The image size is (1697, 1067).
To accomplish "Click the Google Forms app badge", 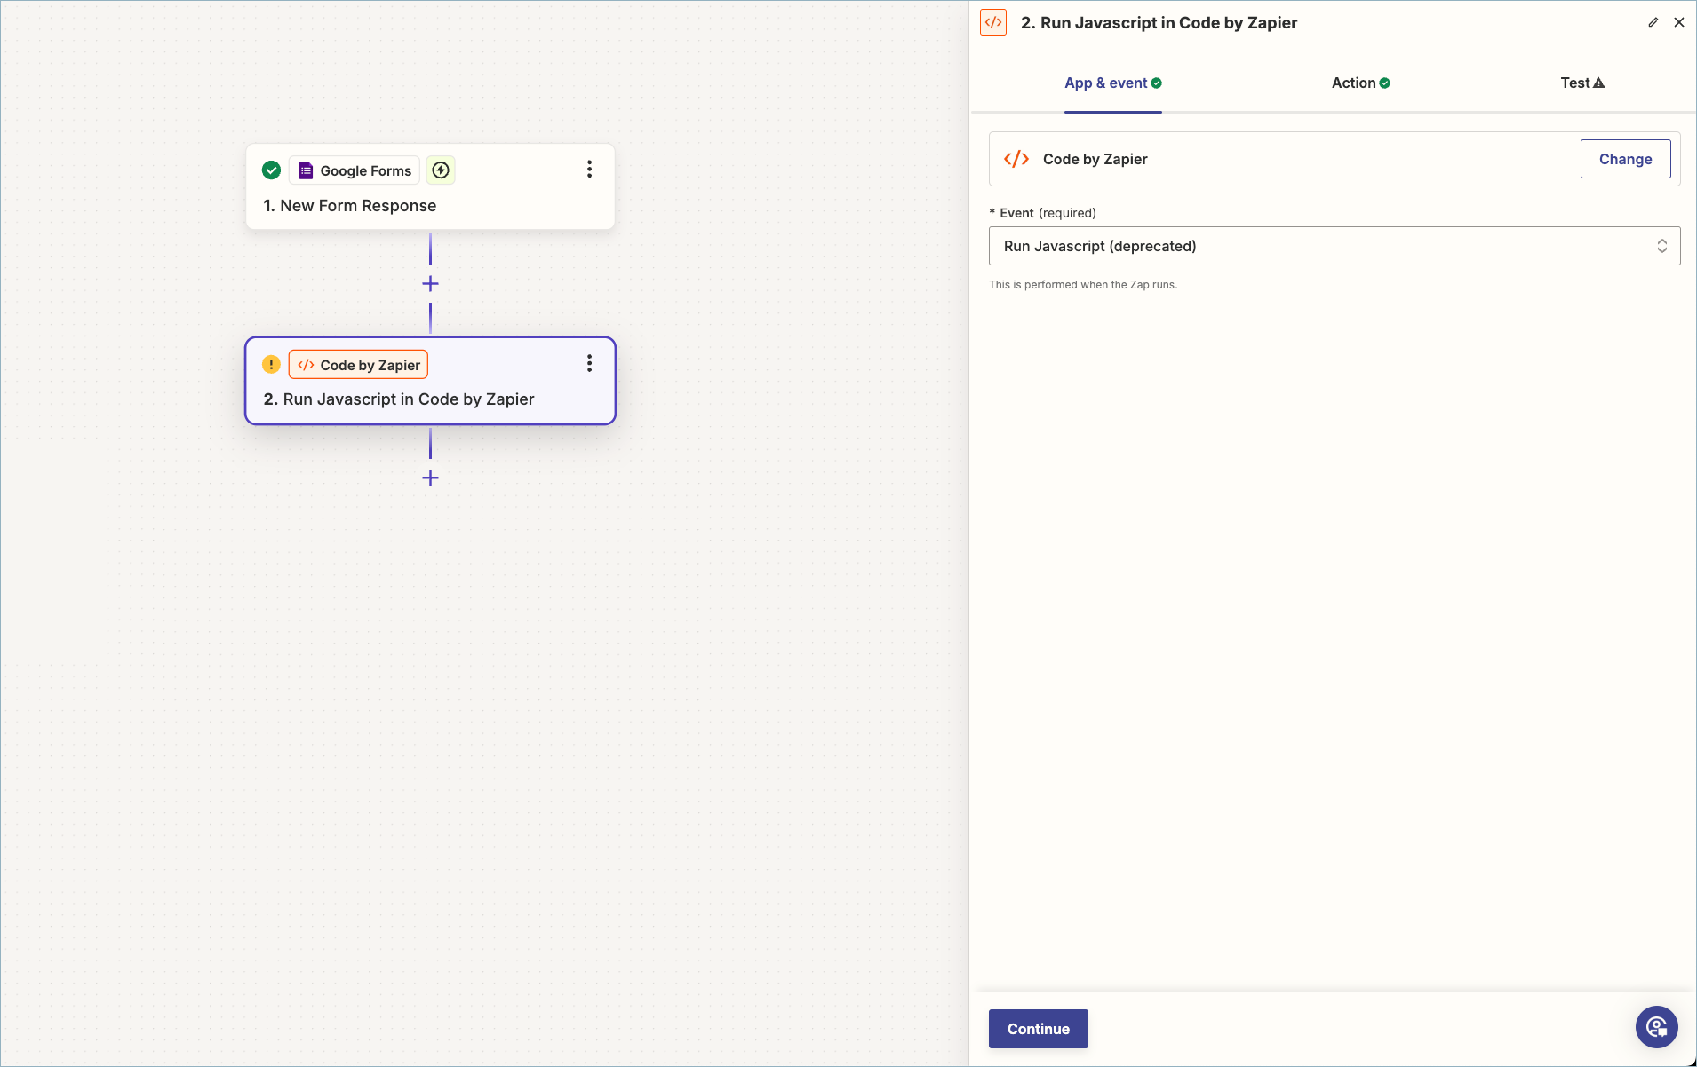I will (355, 170).
